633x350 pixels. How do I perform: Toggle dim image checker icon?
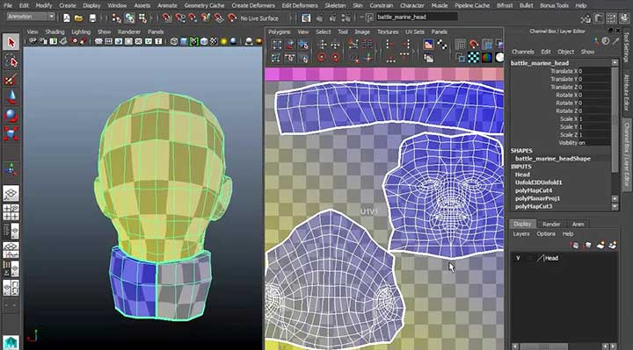pyautogui.click(x=442, y=45)
